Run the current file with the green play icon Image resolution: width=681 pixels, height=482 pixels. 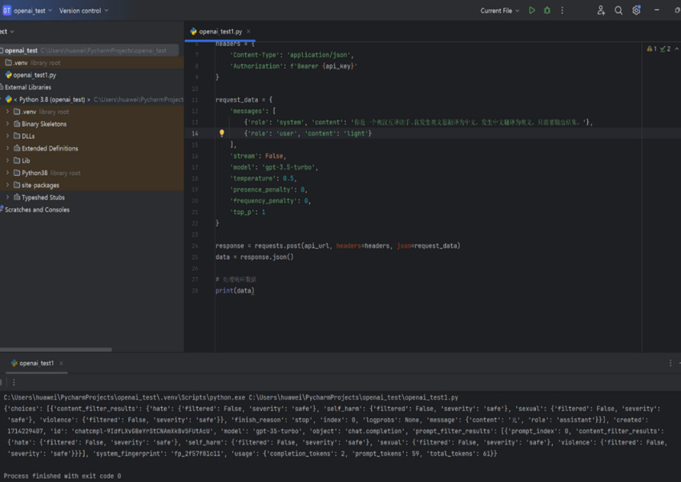[532, 11]
